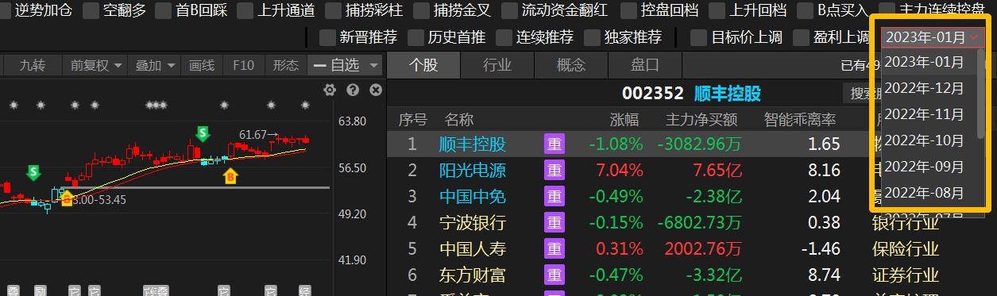Switch to the 行业 tab
This screenshot has height=296, width=997.
click(497, 65)
